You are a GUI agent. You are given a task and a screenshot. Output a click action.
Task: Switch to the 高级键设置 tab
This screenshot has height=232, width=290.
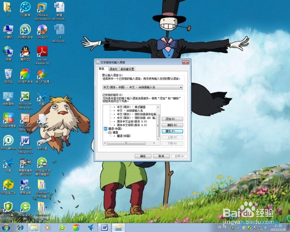(127, 69)
